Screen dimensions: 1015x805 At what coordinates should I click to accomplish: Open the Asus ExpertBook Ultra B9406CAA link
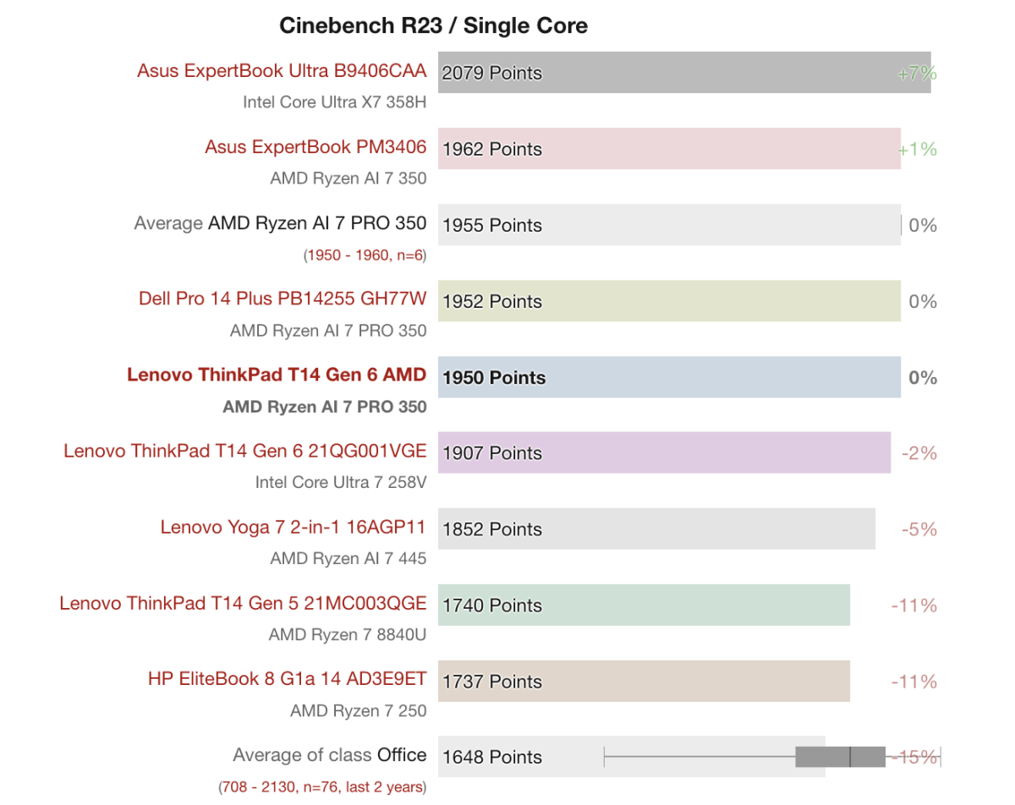(282, 71)
